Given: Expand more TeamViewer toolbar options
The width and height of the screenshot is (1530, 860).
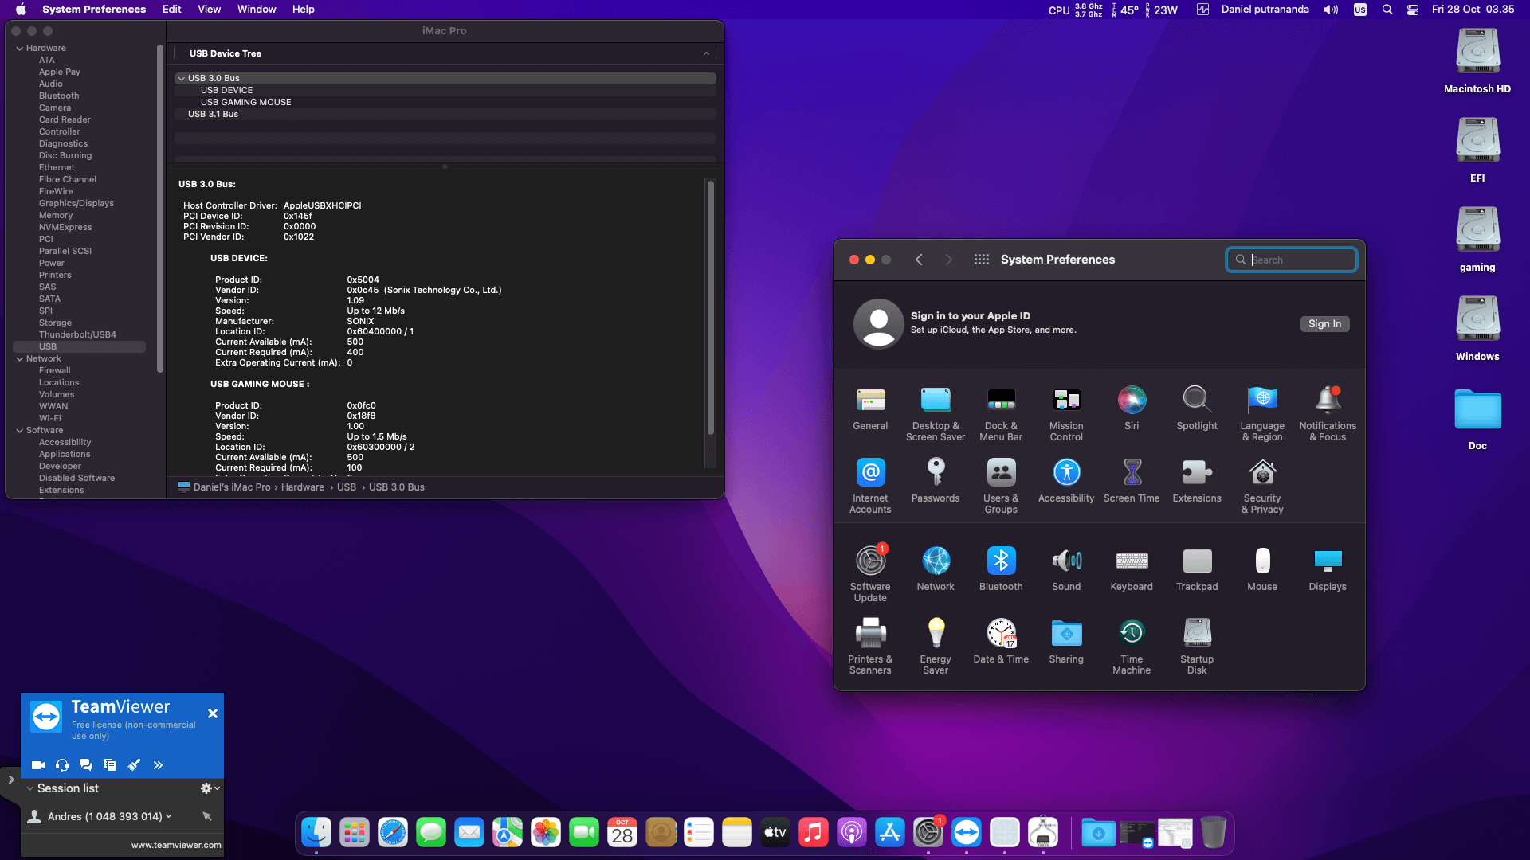Looking at the screenshot, I should [158, 765].
